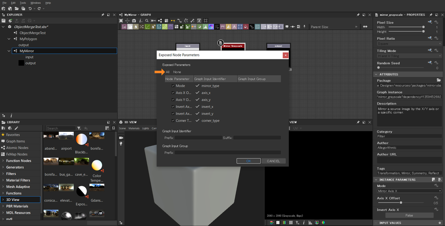Click the folder icon beside Package attribute

click(x=439, y=80)
